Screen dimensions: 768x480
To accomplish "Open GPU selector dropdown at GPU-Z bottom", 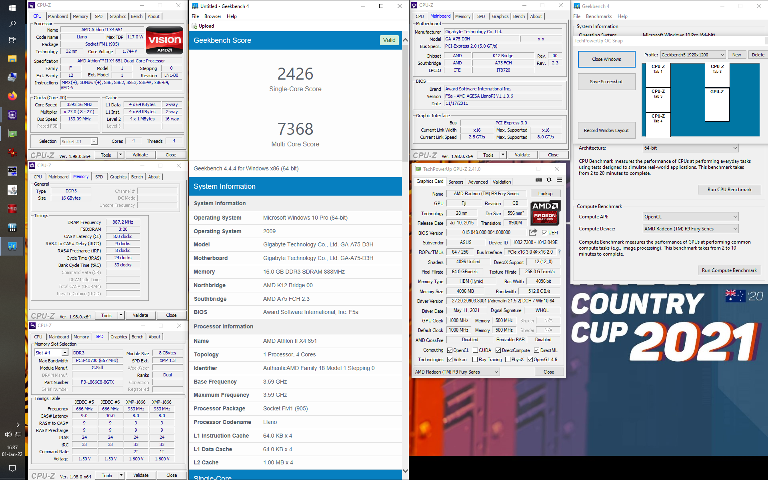I will tap(456, 372).
